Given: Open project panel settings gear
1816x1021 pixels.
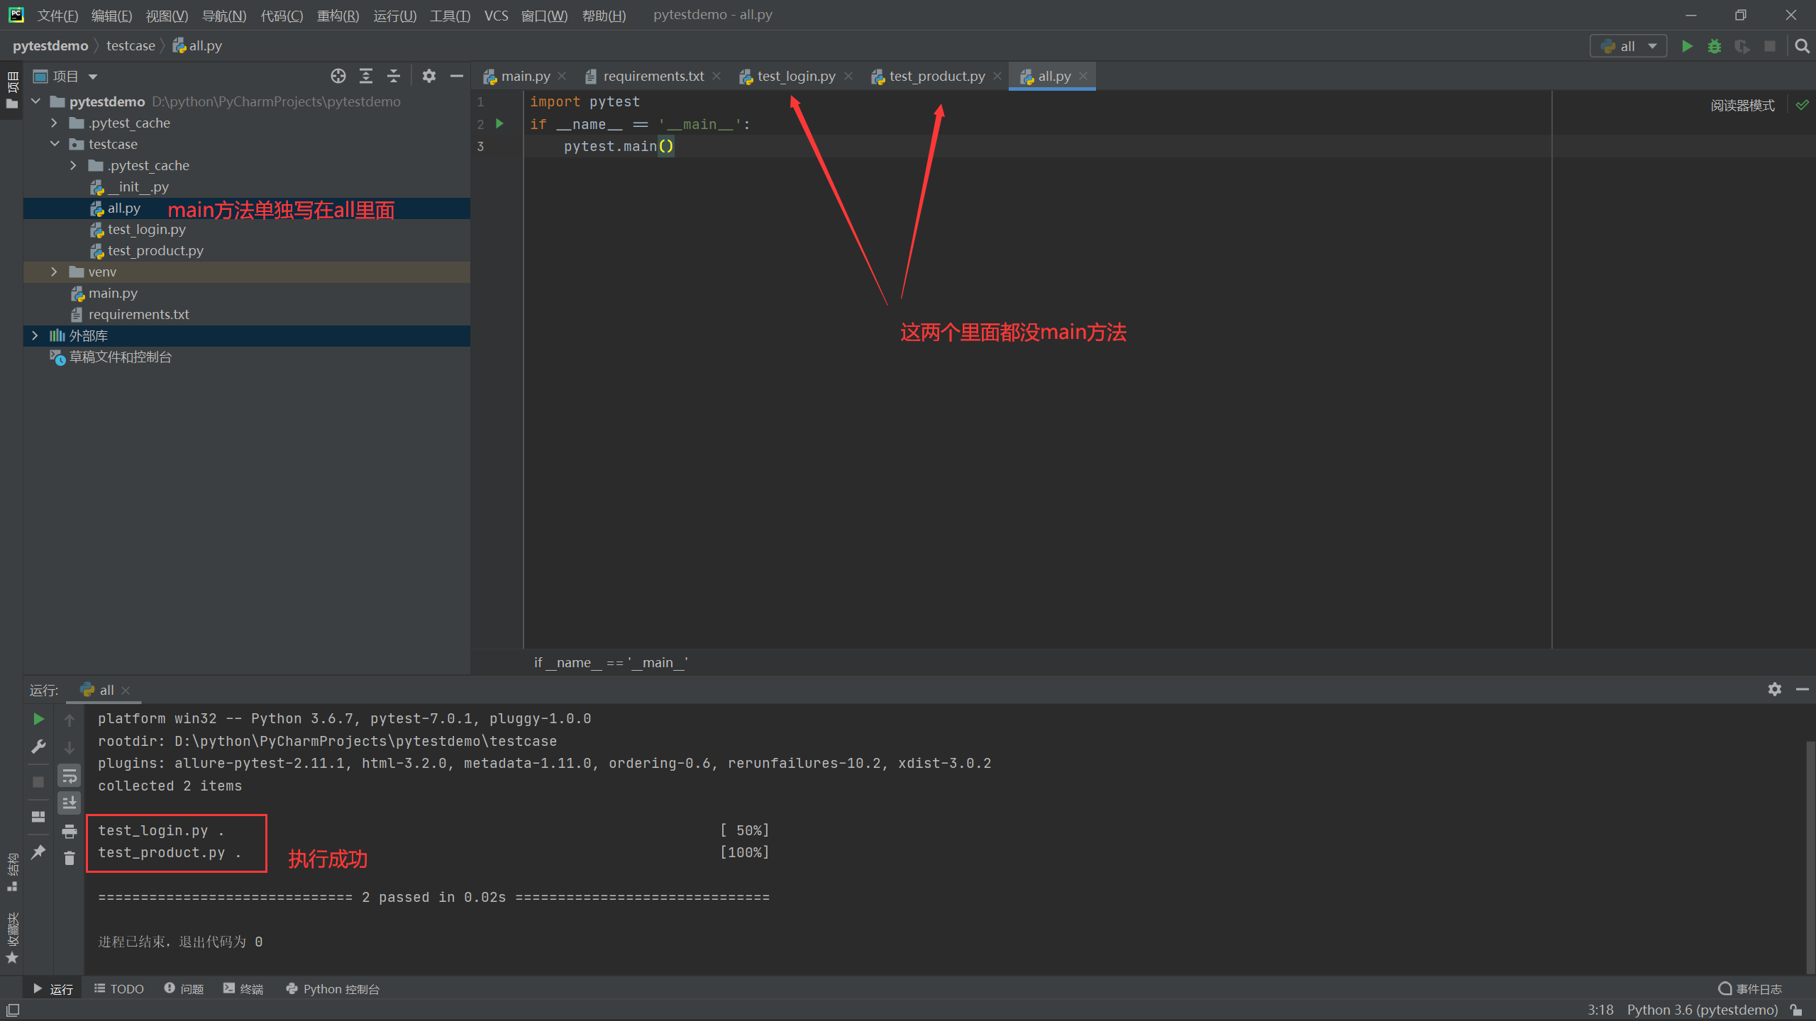Looking at the screenshot, I should [x=428, y=76].
